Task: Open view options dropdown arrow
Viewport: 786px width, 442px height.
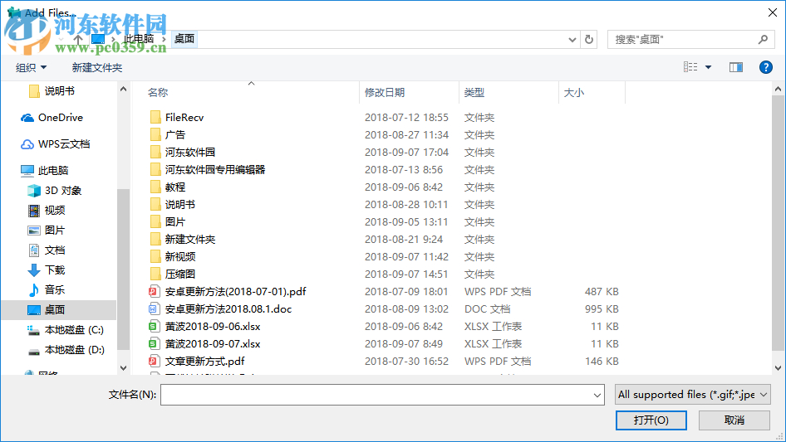Action: click(708, 67)
